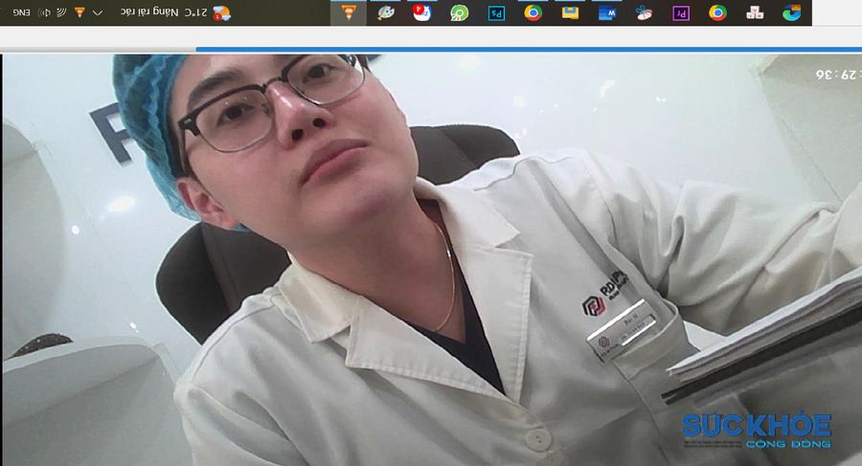862x466 pixels.
Task: Open Zalo with the notification badge
Action: tap(421, 12)
